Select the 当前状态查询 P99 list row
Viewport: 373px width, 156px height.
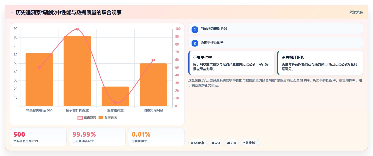275,29
